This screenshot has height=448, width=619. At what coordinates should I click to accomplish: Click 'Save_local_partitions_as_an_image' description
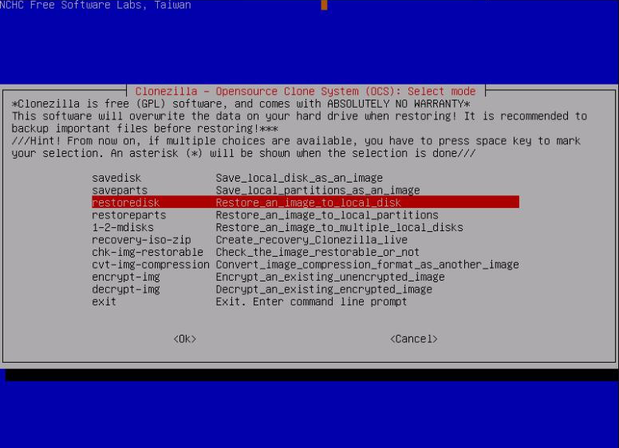click(317, 190)
